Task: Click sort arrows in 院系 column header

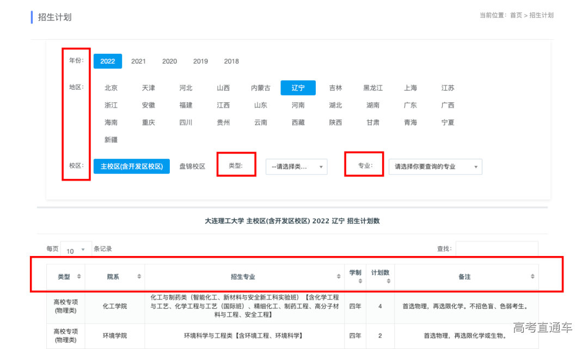Action: [x=139, y=277]
